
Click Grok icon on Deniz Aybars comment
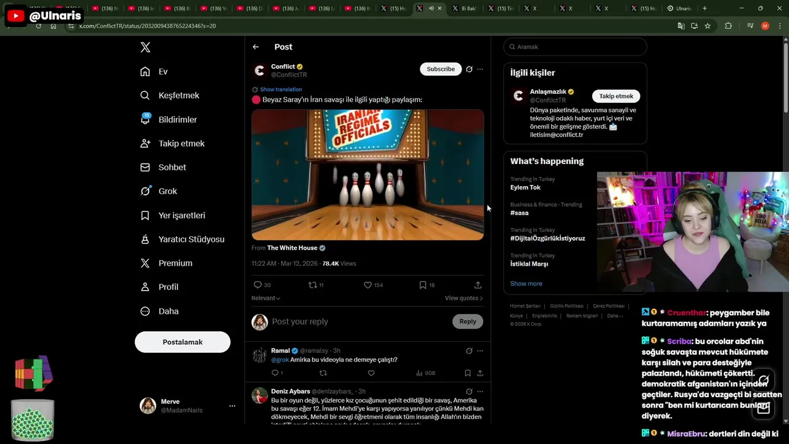[x=469, y=392]
